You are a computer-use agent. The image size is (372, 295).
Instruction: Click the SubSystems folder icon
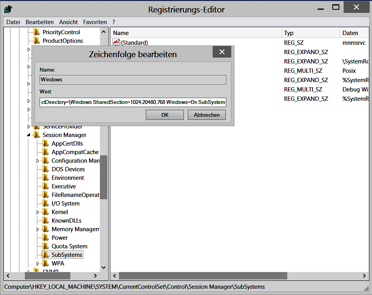[45, 255]
